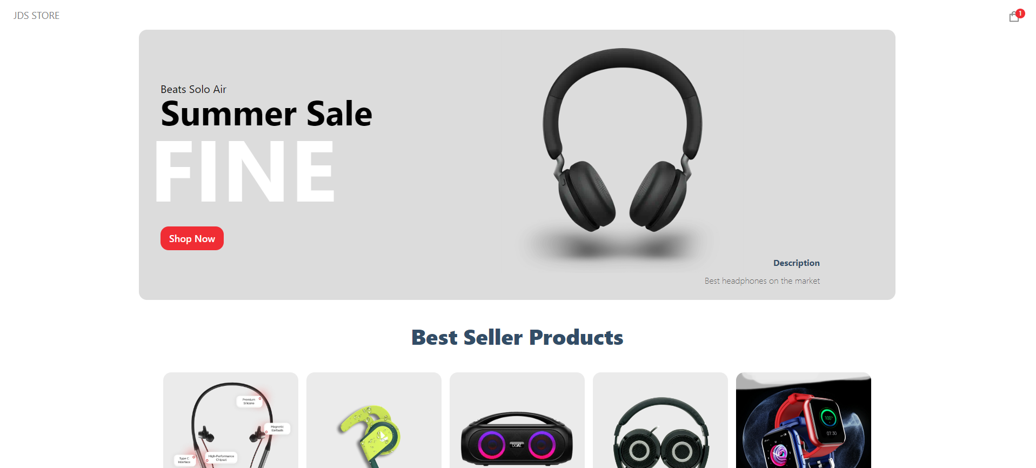1036x468 pixels.
Task: Open the smartwatch product card
Action: click(804, 420)
